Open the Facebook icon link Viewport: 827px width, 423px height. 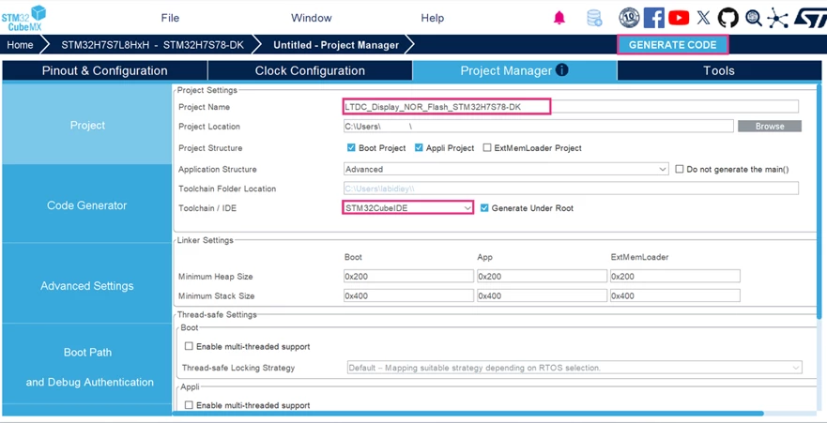654,18
